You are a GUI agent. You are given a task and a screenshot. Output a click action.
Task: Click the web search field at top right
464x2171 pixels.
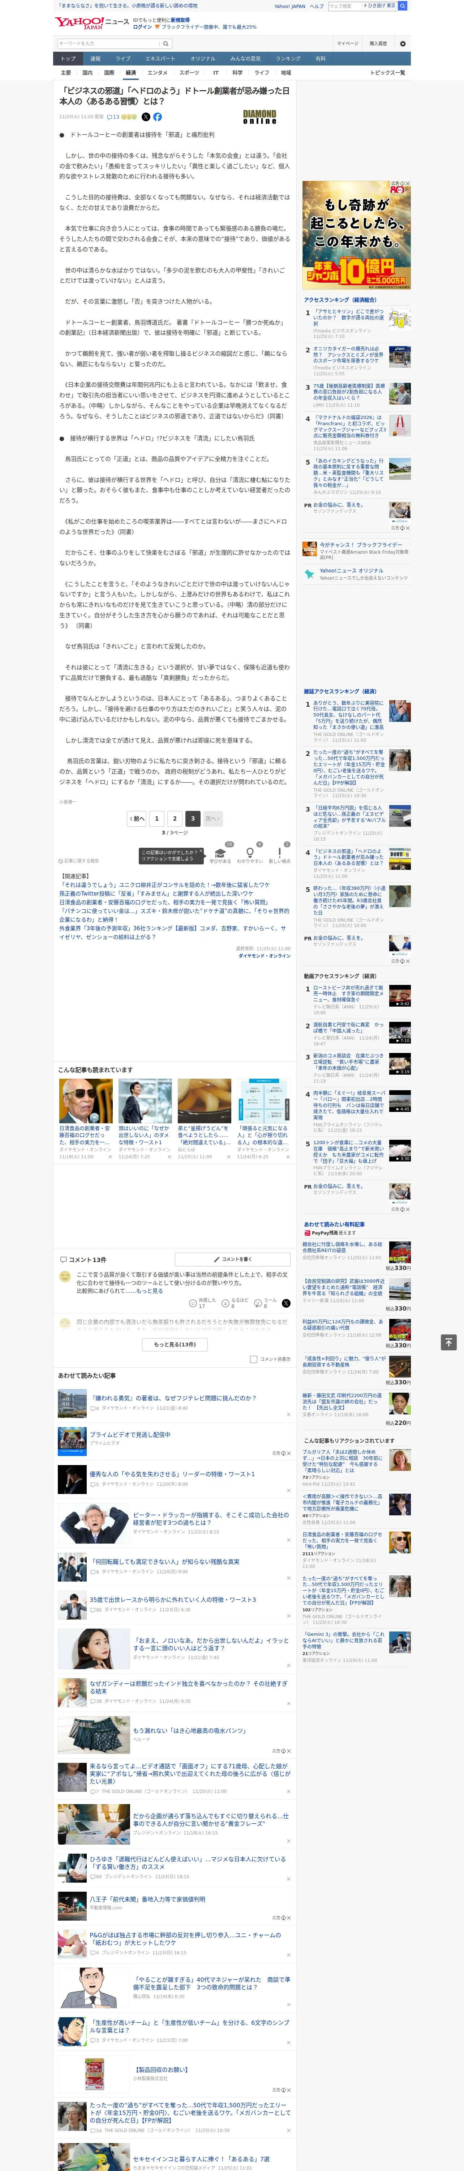click(x=345, y=6)
